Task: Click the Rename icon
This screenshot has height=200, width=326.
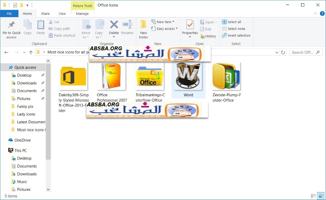Action: point(127,25)
